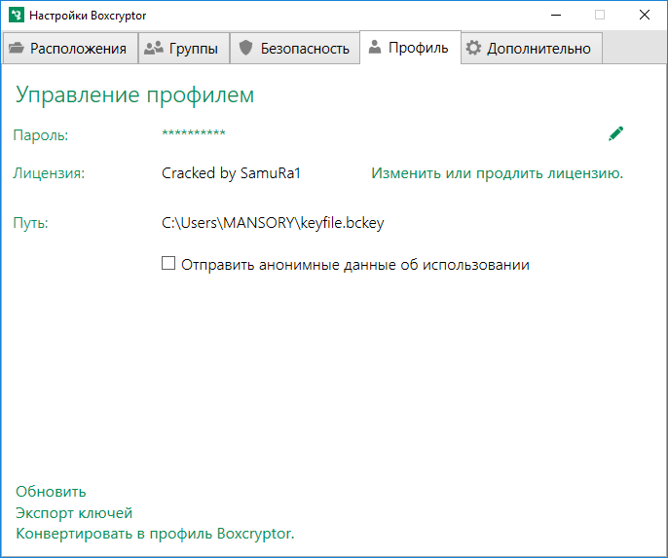Click the green pencil edit password icon
The width and height of the screenshot is (668, 558).
pyautogui.click(x=615, y=133)
